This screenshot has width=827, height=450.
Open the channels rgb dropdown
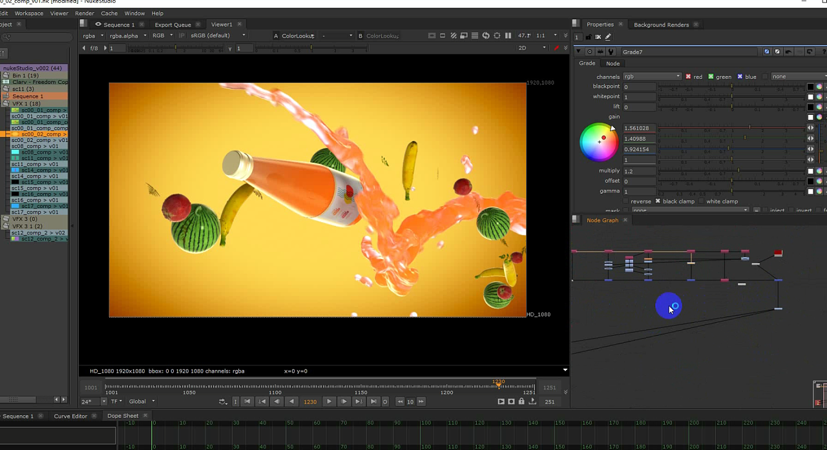point(651,77)
